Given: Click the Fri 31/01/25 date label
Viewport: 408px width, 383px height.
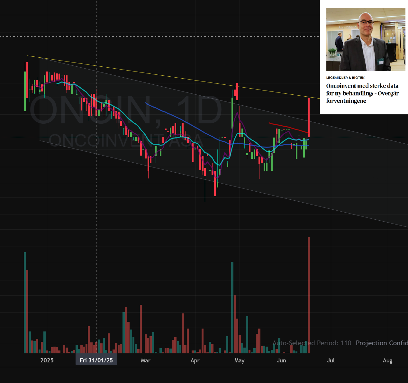Looking at the screenshot, I should tap(96, 360).
